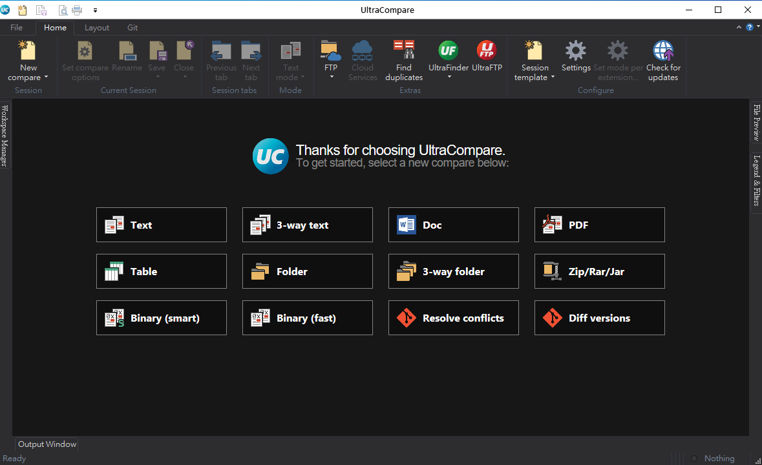Start a Table compare
The image size is (762, 465).
[x=161, y=271]
